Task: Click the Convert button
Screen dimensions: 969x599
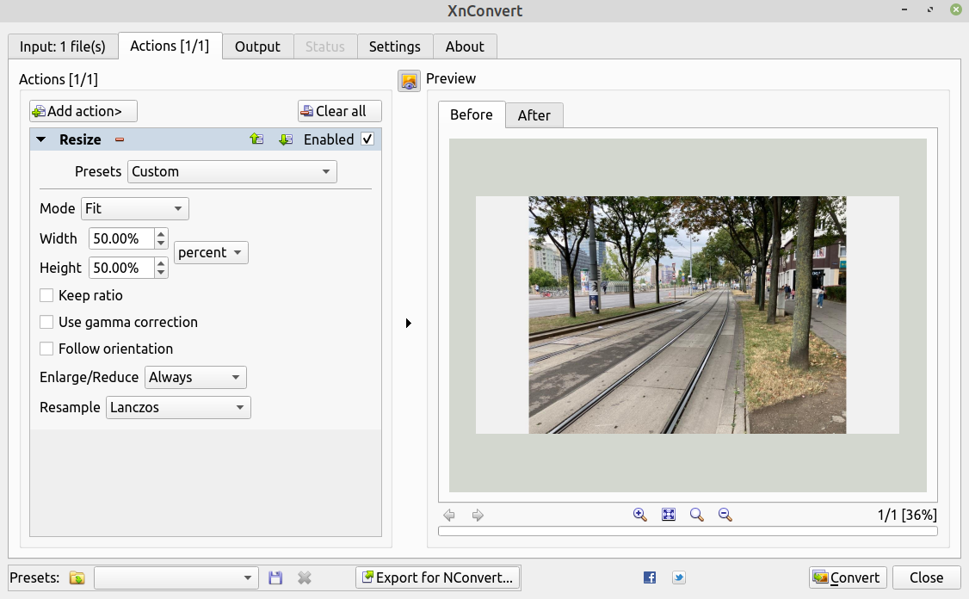Action: [847, 577]
